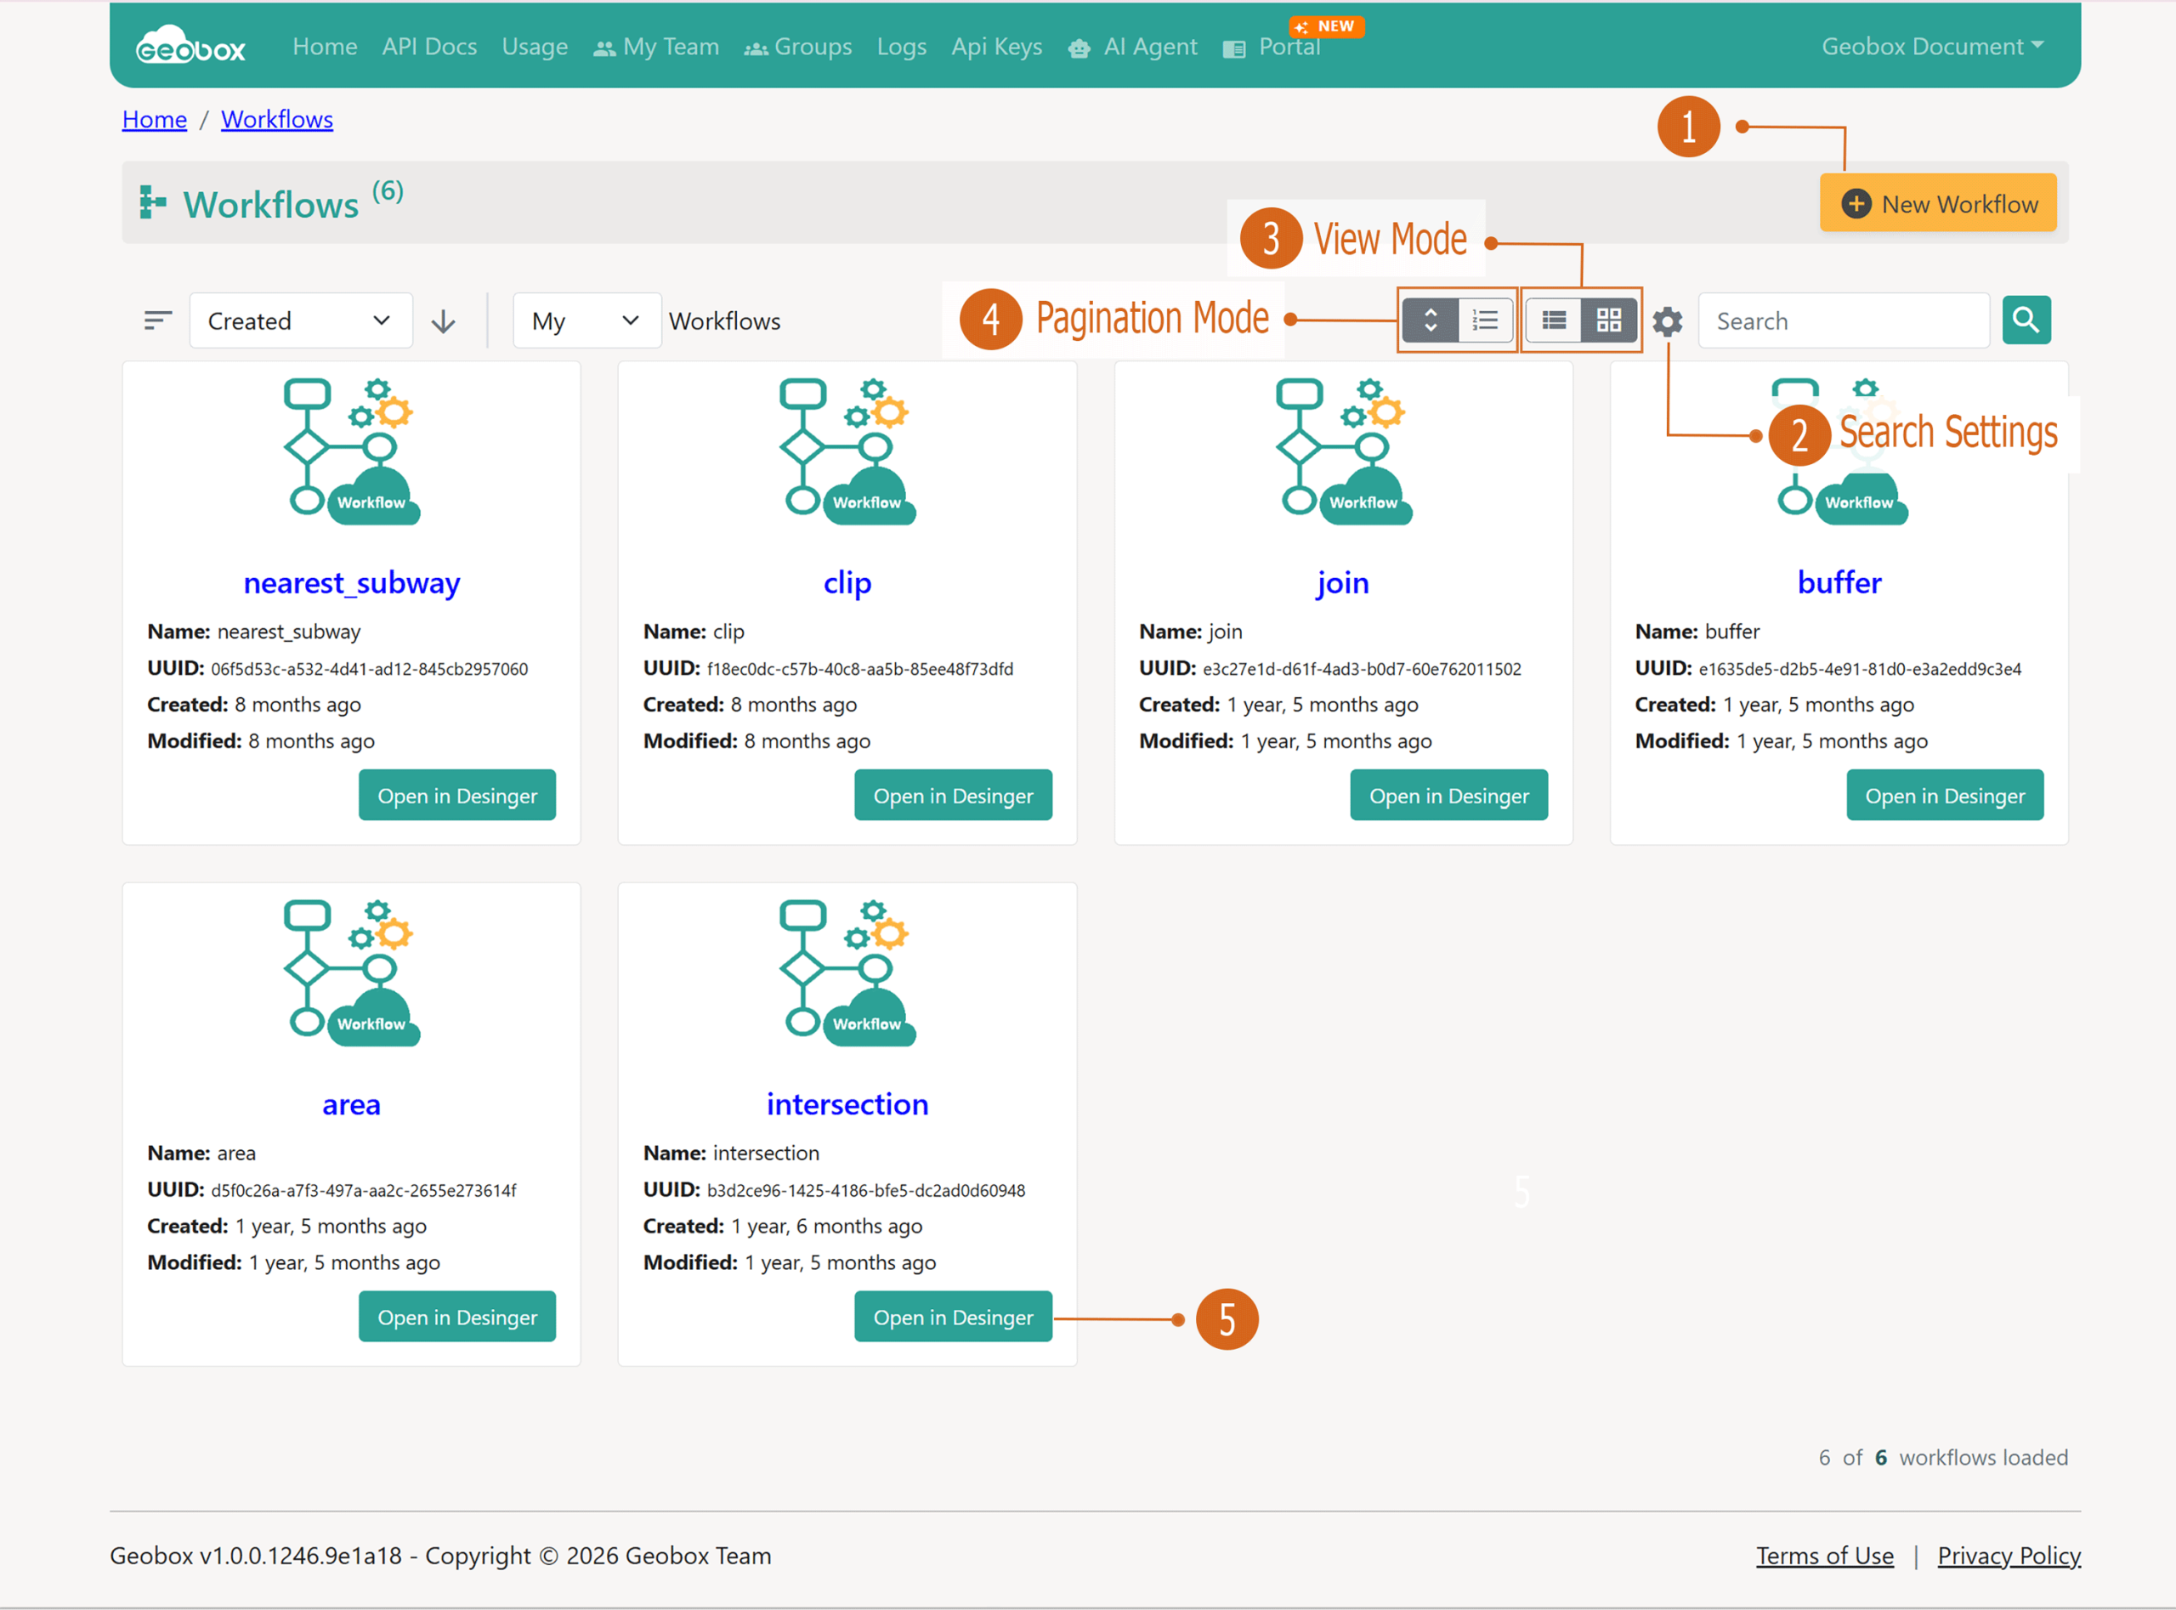
Task: Open intersection in Designer
Action: 953,1317
